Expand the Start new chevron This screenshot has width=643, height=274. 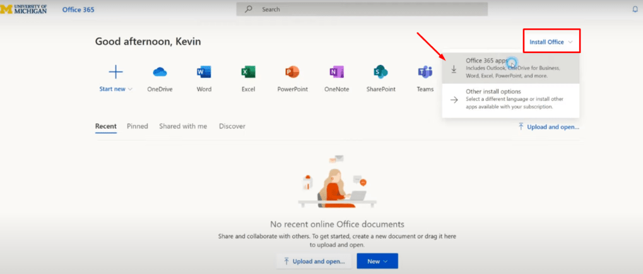(131, 89)
